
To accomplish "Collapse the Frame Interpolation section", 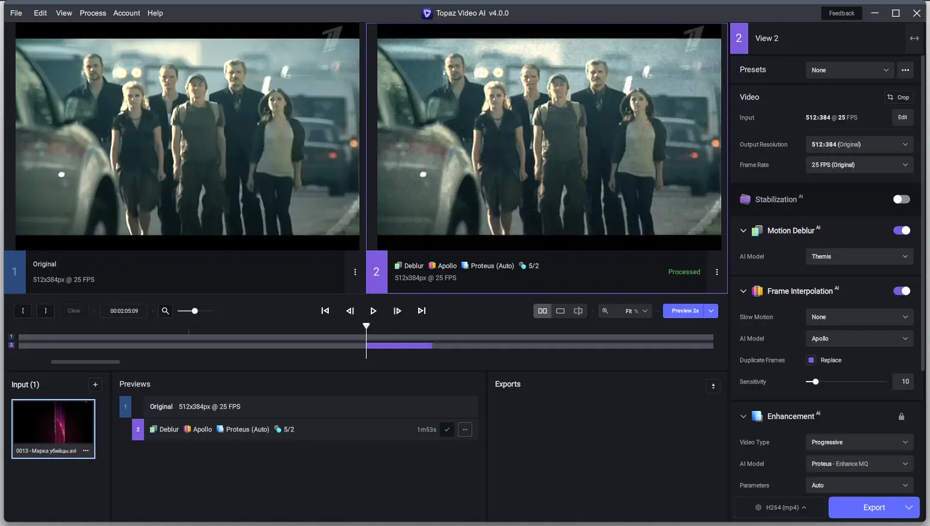I will click(743, 291).
